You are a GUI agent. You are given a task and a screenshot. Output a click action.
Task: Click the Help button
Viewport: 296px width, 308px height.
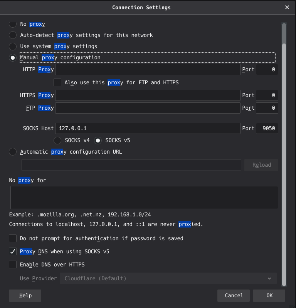tap(25, 296)
